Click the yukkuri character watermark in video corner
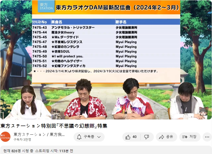The image size is (212, 154). 203,111
